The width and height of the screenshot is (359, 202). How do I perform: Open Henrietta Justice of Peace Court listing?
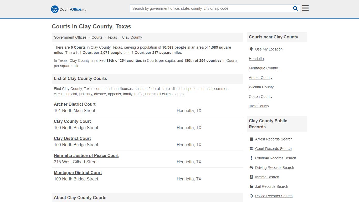[86, 155]
